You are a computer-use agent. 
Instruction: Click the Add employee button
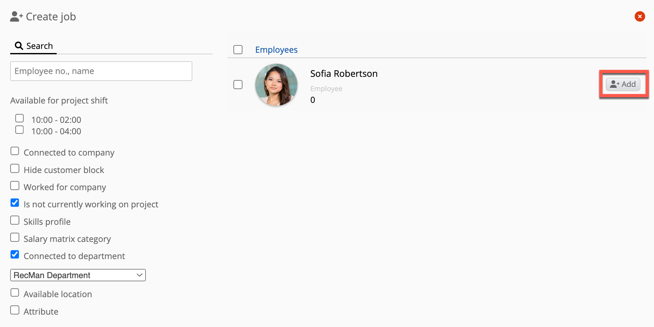[x=623, y=84]
